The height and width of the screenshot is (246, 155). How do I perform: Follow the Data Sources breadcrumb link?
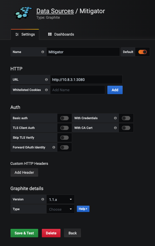[x=55, y=11]
